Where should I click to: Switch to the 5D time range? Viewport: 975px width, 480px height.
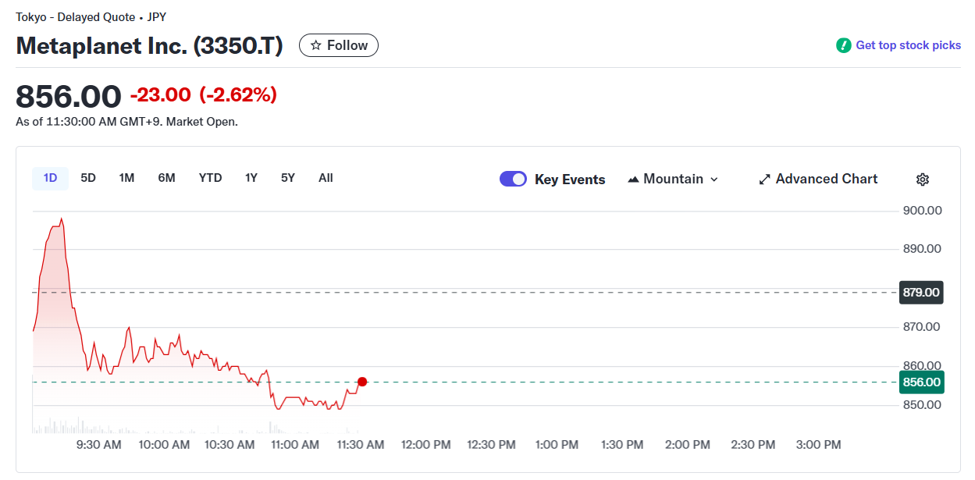click(88, 178)
